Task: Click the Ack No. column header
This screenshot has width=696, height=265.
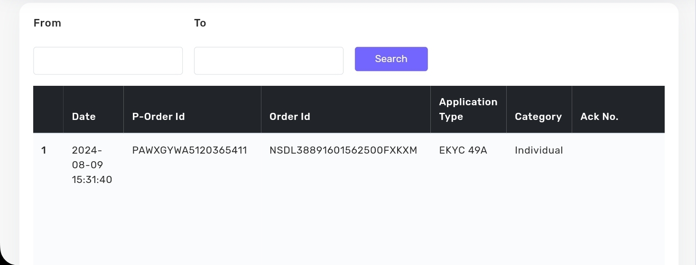Action: click(599, 117)
